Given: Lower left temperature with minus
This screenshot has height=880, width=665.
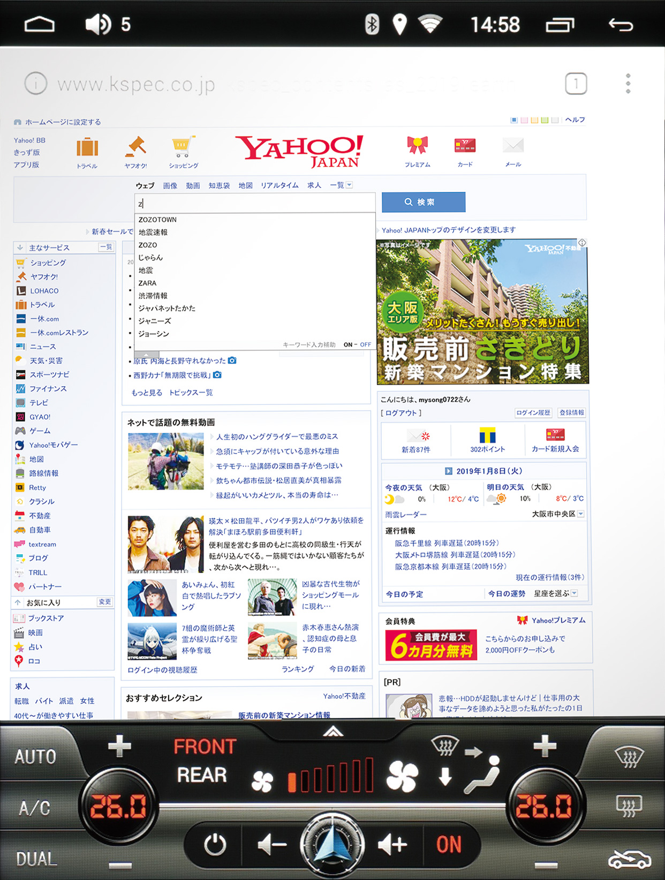Looking at the screenshot, I should tap(120, 864).
